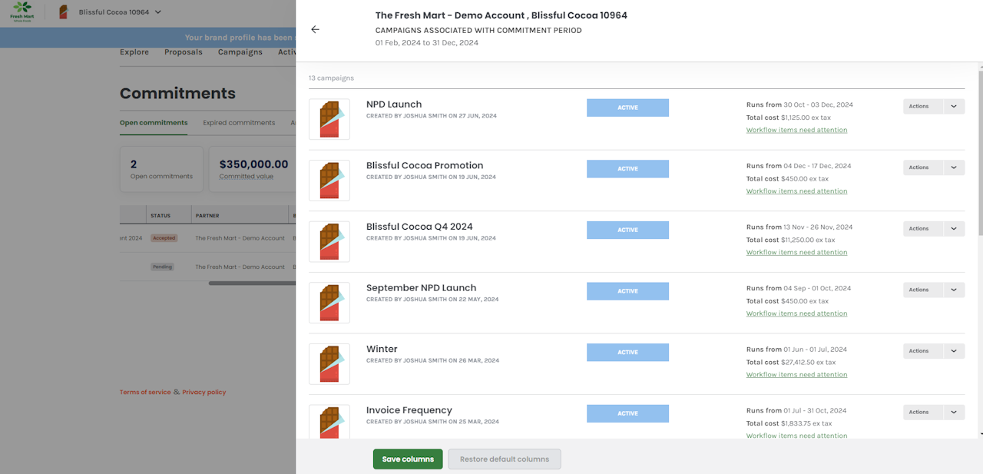Screen dimensions: 983x474
Task: Click Actions button for Winter campaign
Action: point(922,350)
